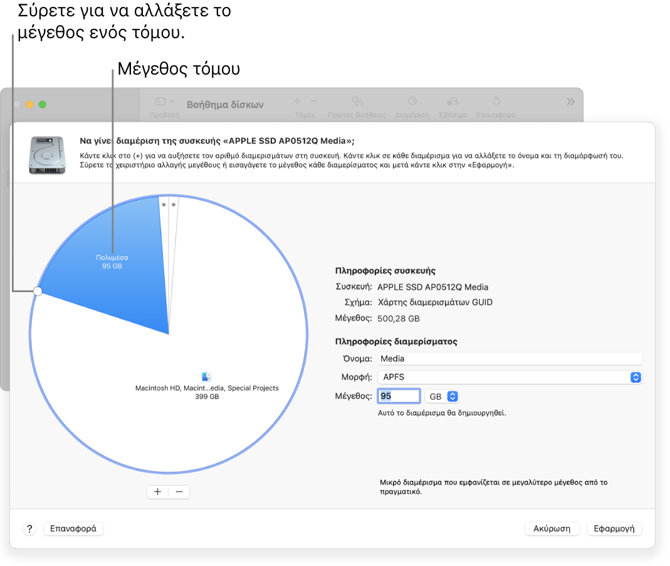Click the green zoom window button
Image resolution: width=670 pixels, height=566 pixels.
[x=42, y=104]
